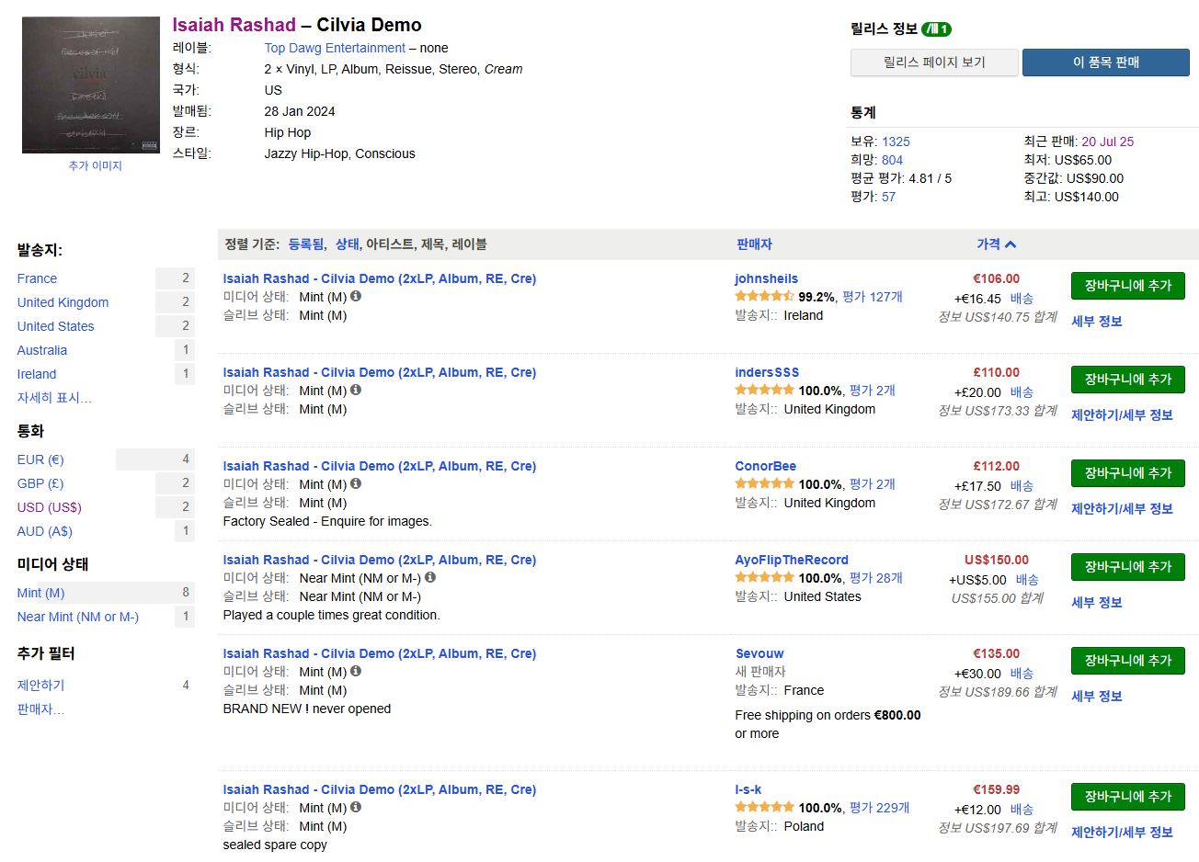Open the want count 804 link
1199x862 pixels.
pos(892,160)
